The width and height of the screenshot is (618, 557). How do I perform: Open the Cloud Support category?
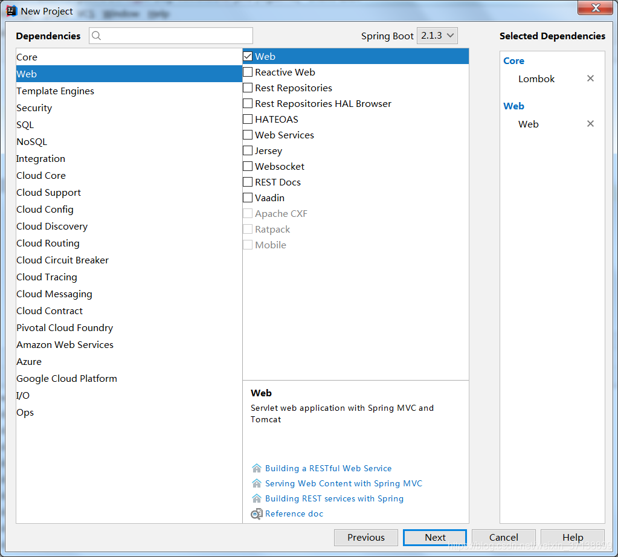pyautogui.click(x=129, y=193)
